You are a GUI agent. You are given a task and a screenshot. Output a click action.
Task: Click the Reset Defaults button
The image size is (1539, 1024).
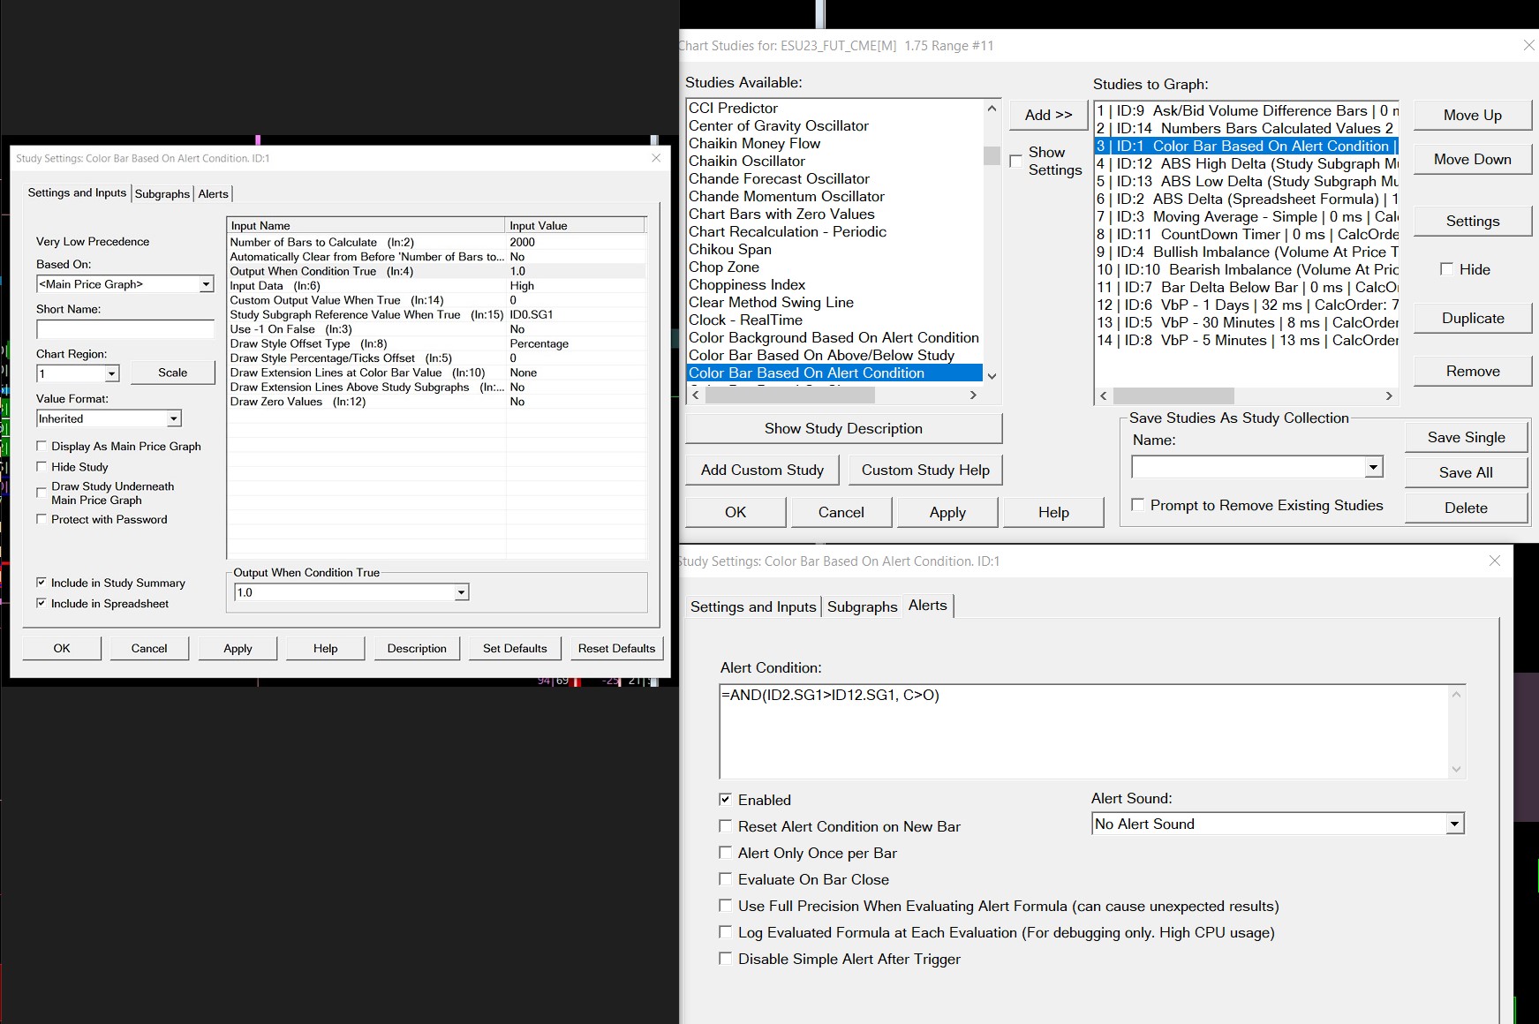tap(616, 648)
